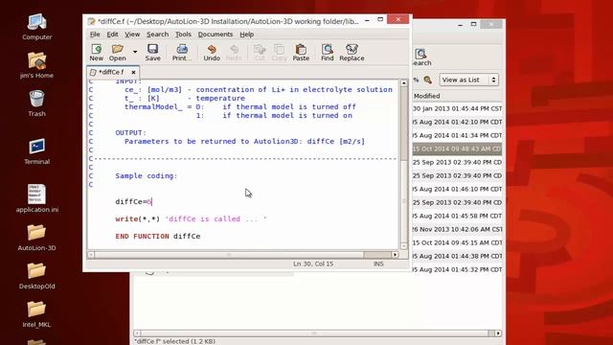Select the row modified at 01:42:10 PM
The width and height of the screenshot is (613, 345).
click(457, 122)
